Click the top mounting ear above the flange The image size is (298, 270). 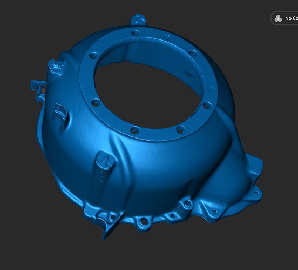138,19
